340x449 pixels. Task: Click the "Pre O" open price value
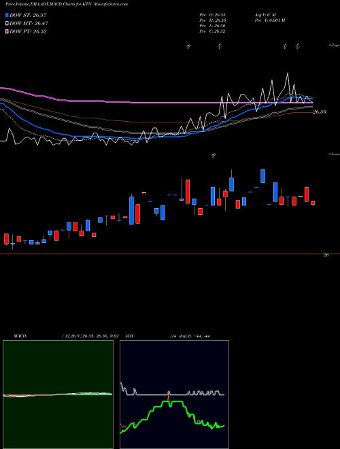212,14
